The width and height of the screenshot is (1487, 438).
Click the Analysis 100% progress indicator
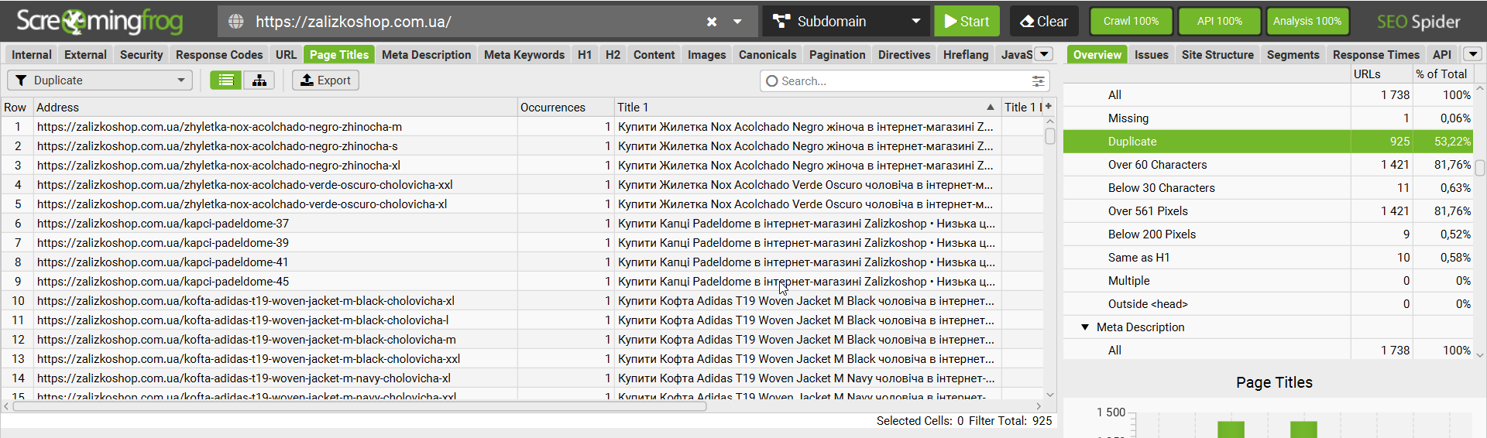click(x=1307, y=22)
